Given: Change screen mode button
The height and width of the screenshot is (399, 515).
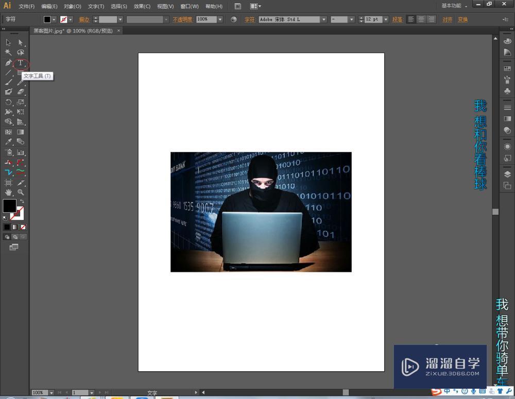Looking at the screenshot, I should click(x=14, y=247).
